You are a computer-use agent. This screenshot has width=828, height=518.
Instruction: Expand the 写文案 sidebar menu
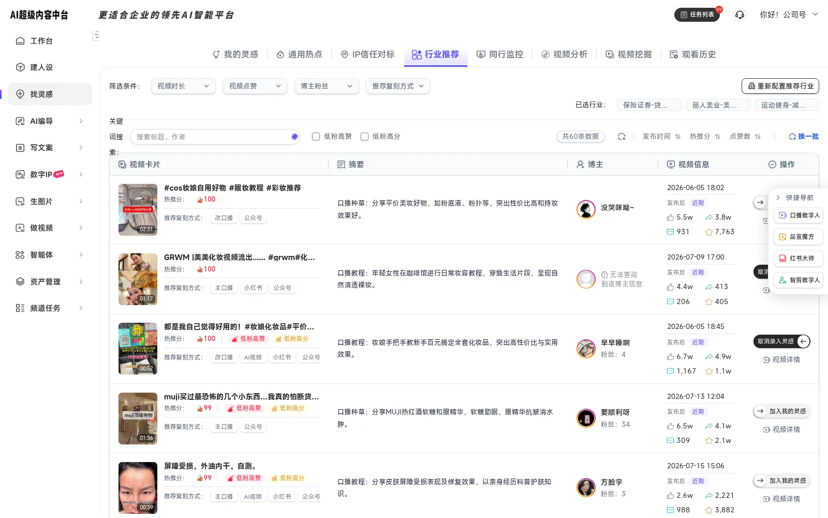[50, 148]
